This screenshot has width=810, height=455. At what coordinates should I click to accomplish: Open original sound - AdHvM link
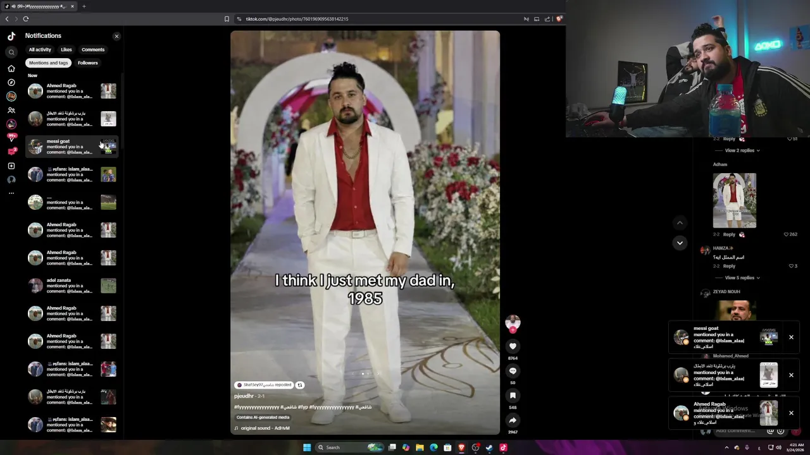[x=265, y=428]
